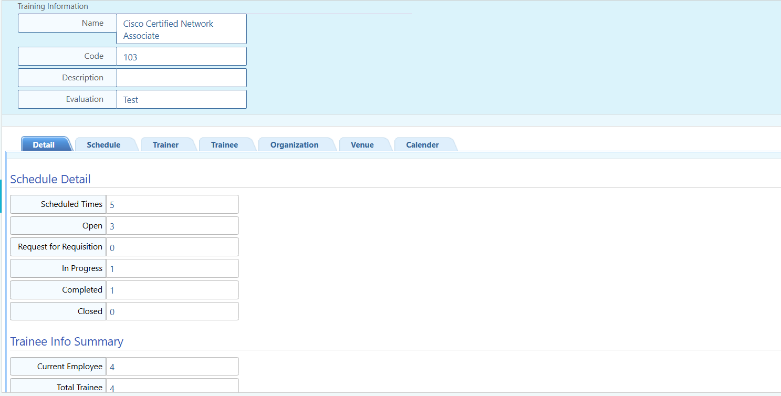Image resolution: width=781 pixels, height=396 pixels.
Task: Click the Request for Requisition value
Action: pyautogui.click(x=172, y=247)
